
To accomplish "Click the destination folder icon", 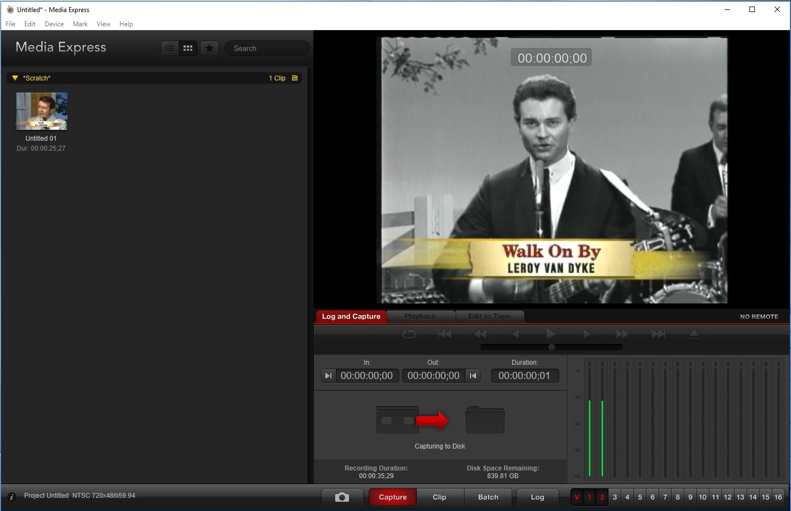I will pyautogui.click(x=485, y=420).
